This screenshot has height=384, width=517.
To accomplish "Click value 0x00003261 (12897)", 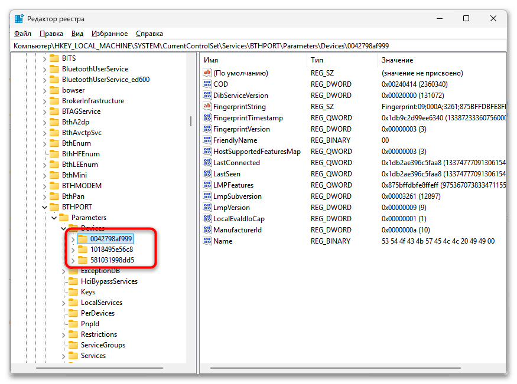I will [411, 196].
